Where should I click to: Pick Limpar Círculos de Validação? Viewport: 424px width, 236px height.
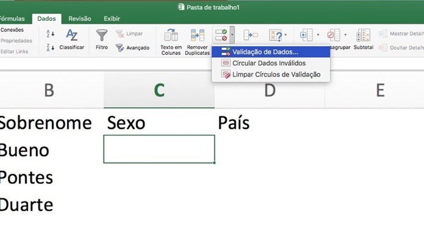point(276,74)
